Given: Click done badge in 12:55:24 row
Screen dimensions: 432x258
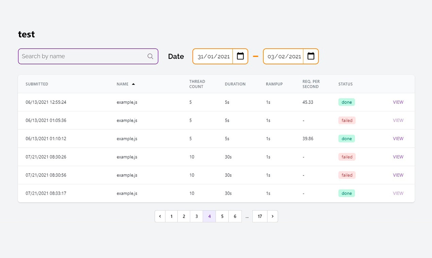Looking at the screenshot, I should (347, 102).
